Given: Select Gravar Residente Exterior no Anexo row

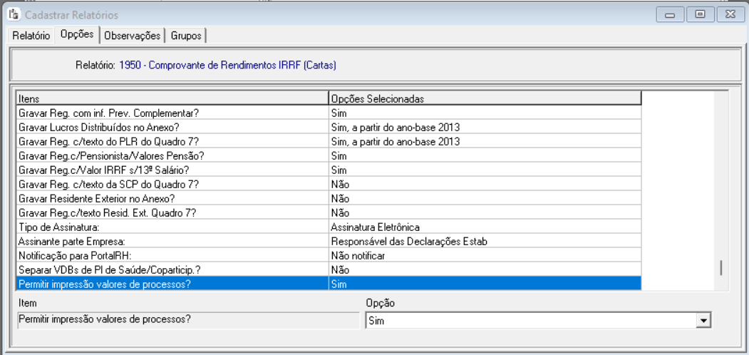Looking at the screenshot, I should coord(171,199).
